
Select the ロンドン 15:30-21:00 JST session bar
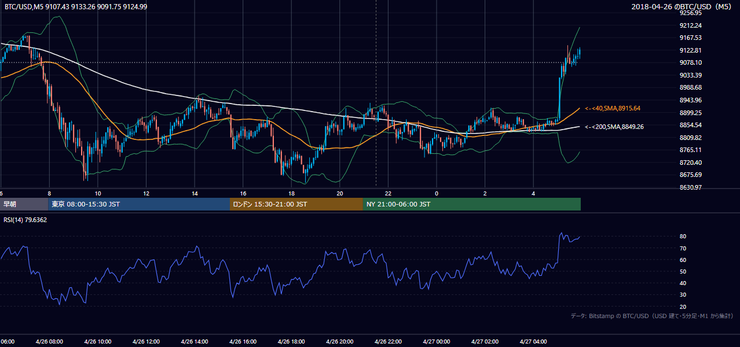pyautogui.click(x=296, y=204)
